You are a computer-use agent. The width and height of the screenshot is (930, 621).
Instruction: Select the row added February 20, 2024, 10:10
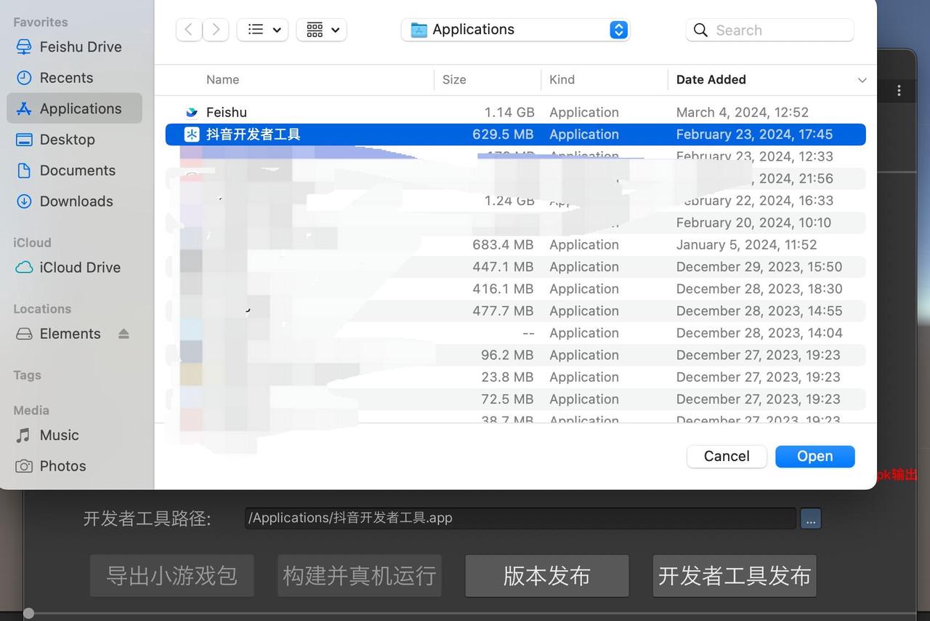coord(516,223)
